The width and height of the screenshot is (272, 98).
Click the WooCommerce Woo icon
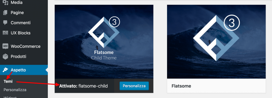5,46
